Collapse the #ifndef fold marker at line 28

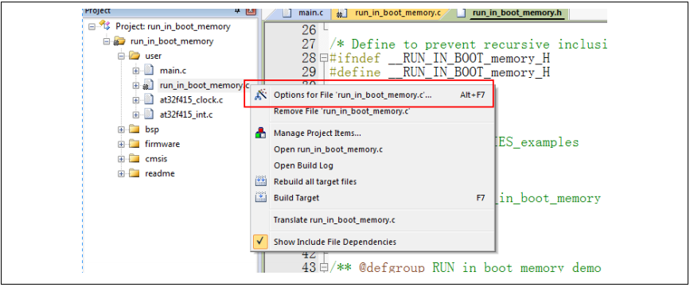324,57
